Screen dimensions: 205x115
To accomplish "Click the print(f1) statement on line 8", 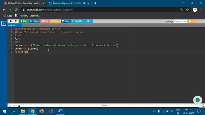I will click(x=21, y=52).
